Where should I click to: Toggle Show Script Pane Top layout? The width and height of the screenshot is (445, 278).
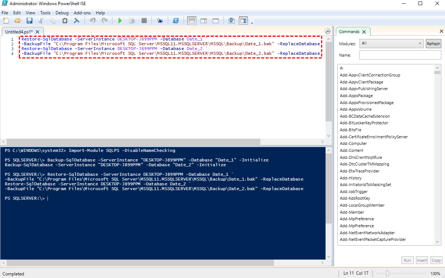(x=192, y=21)
